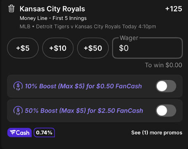This screenshot has height=149, width=188.
Task: Click the 10% Boost (Max $5) promo text
Action: click(83, 86)
